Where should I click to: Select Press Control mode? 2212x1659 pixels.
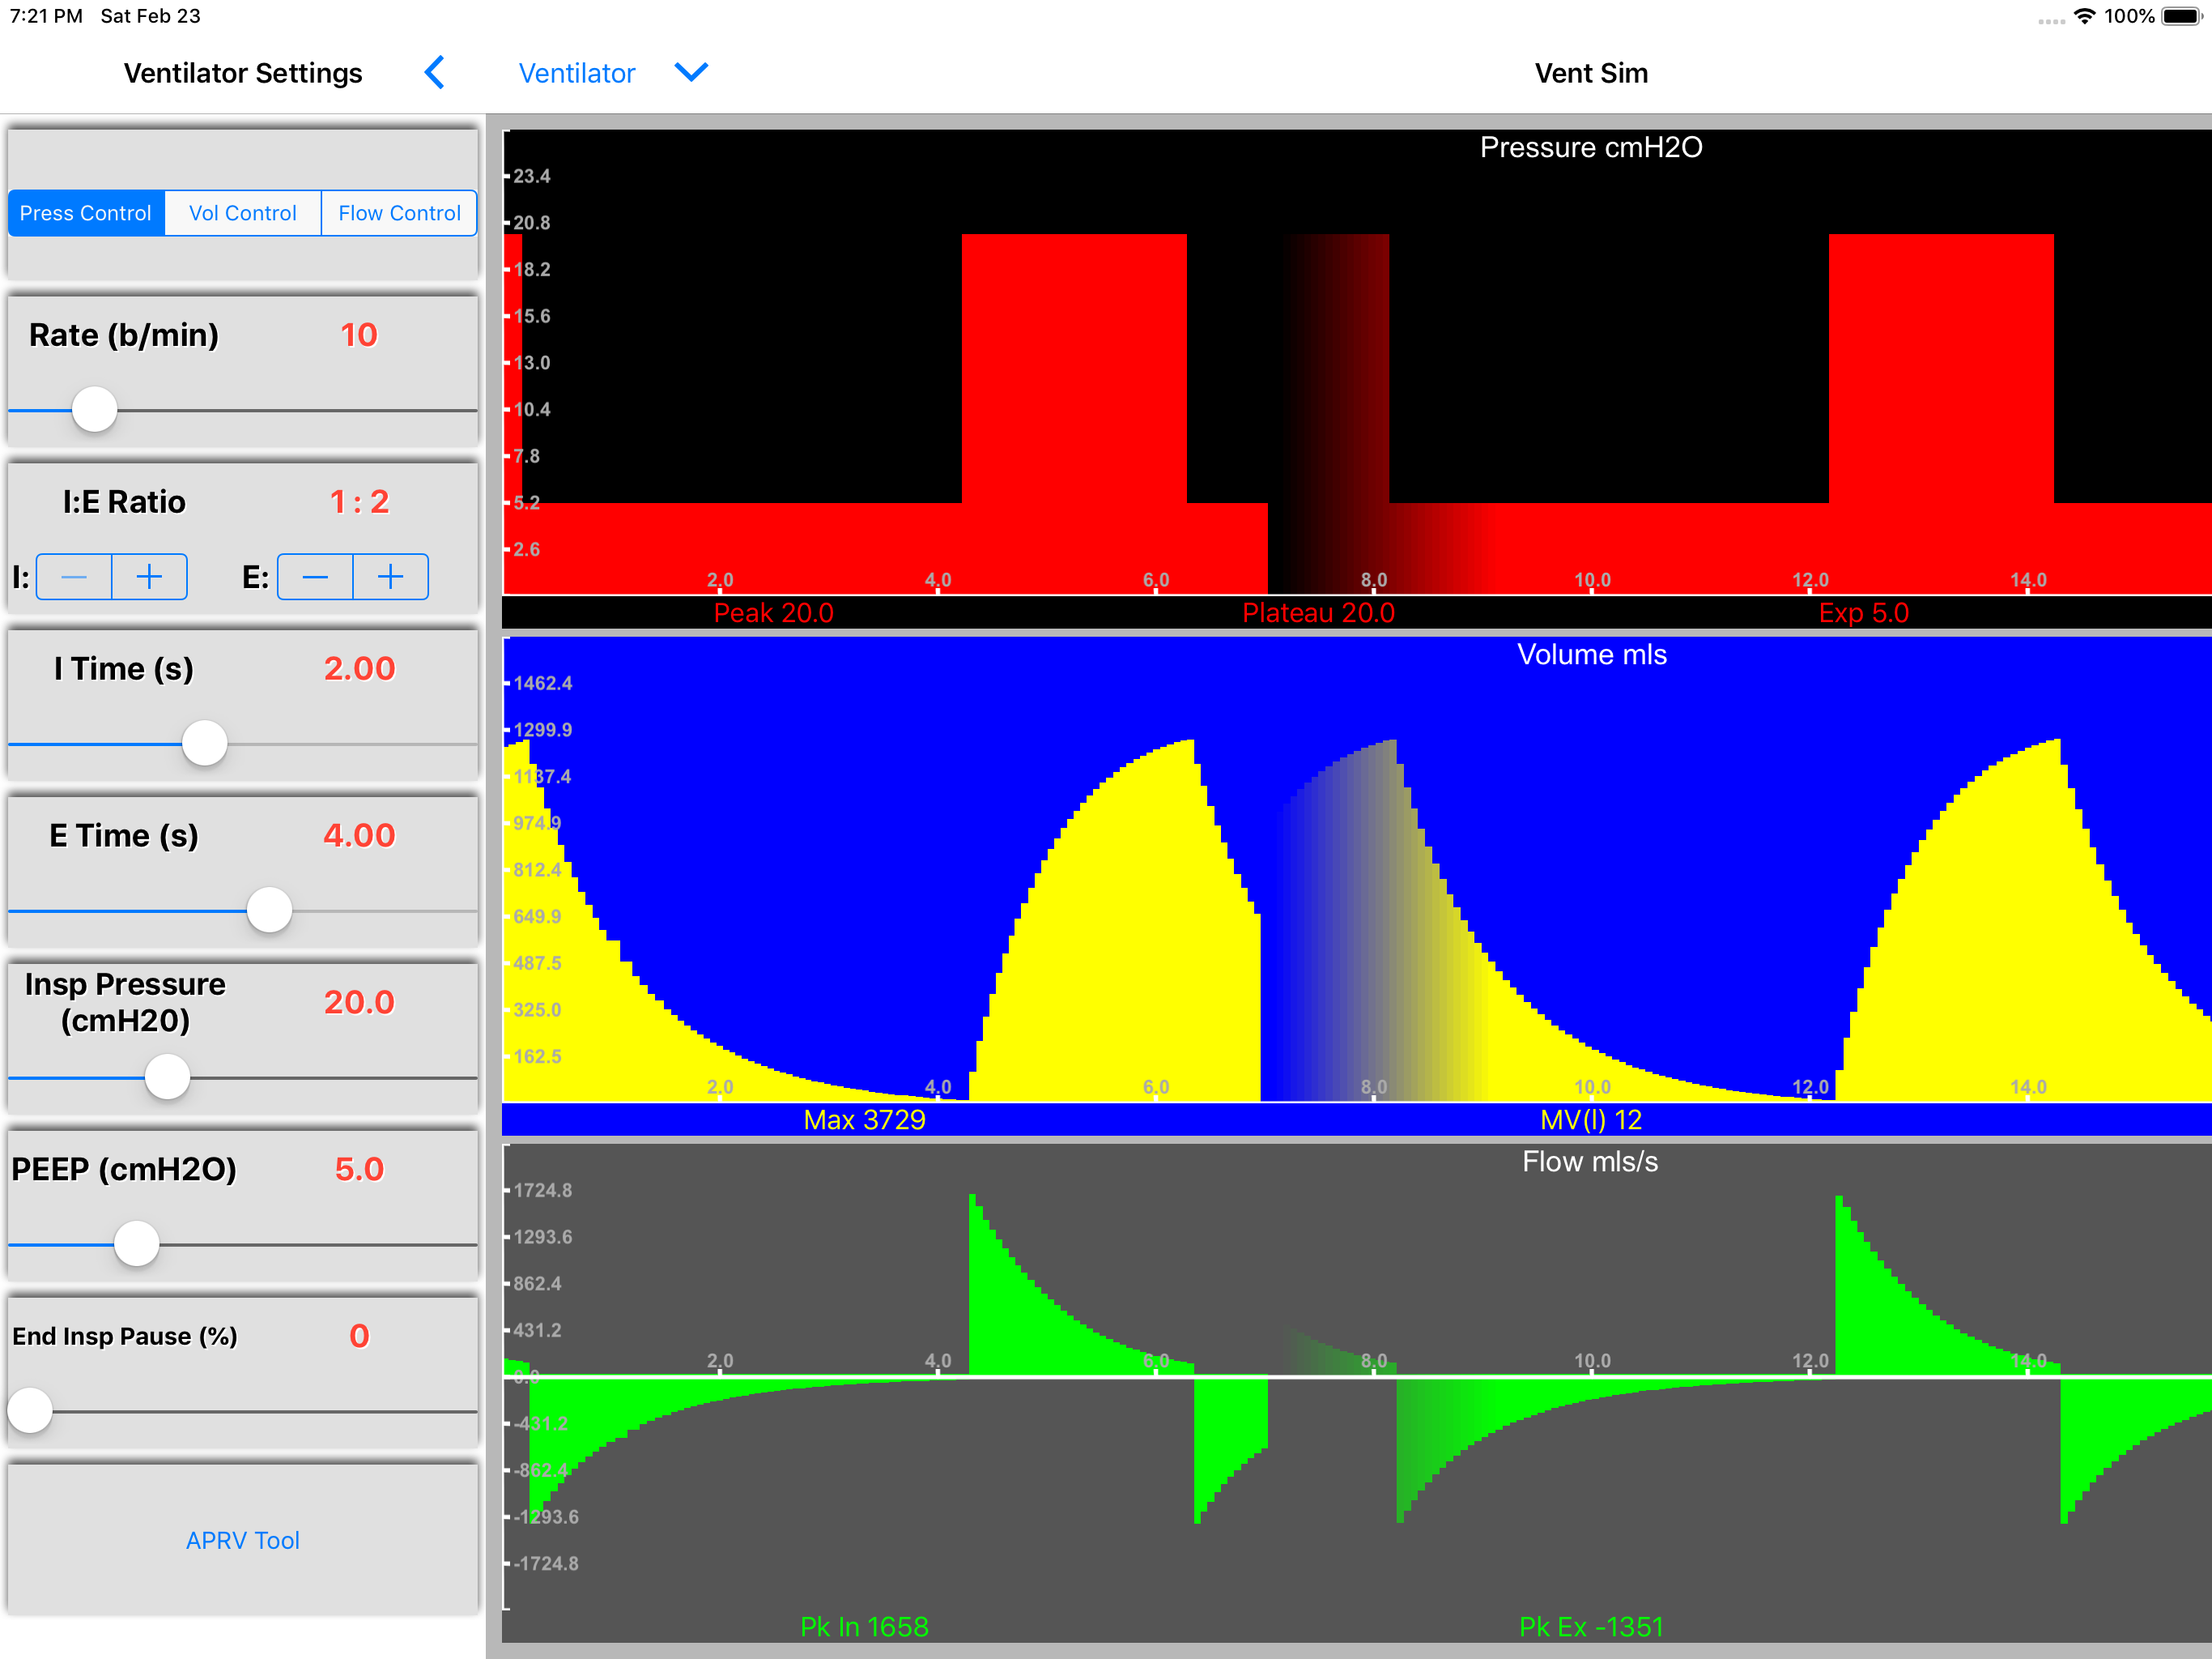(x=86, y=213)
